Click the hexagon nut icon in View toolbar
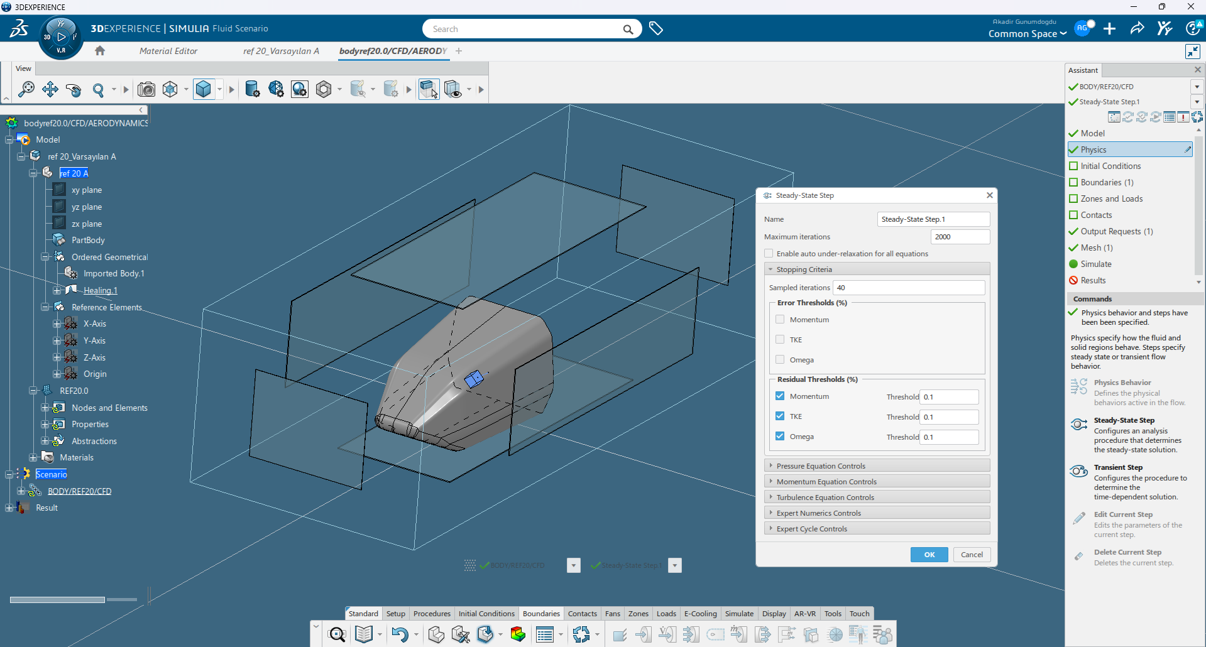The image size is (1206, 647). [324, 89]
